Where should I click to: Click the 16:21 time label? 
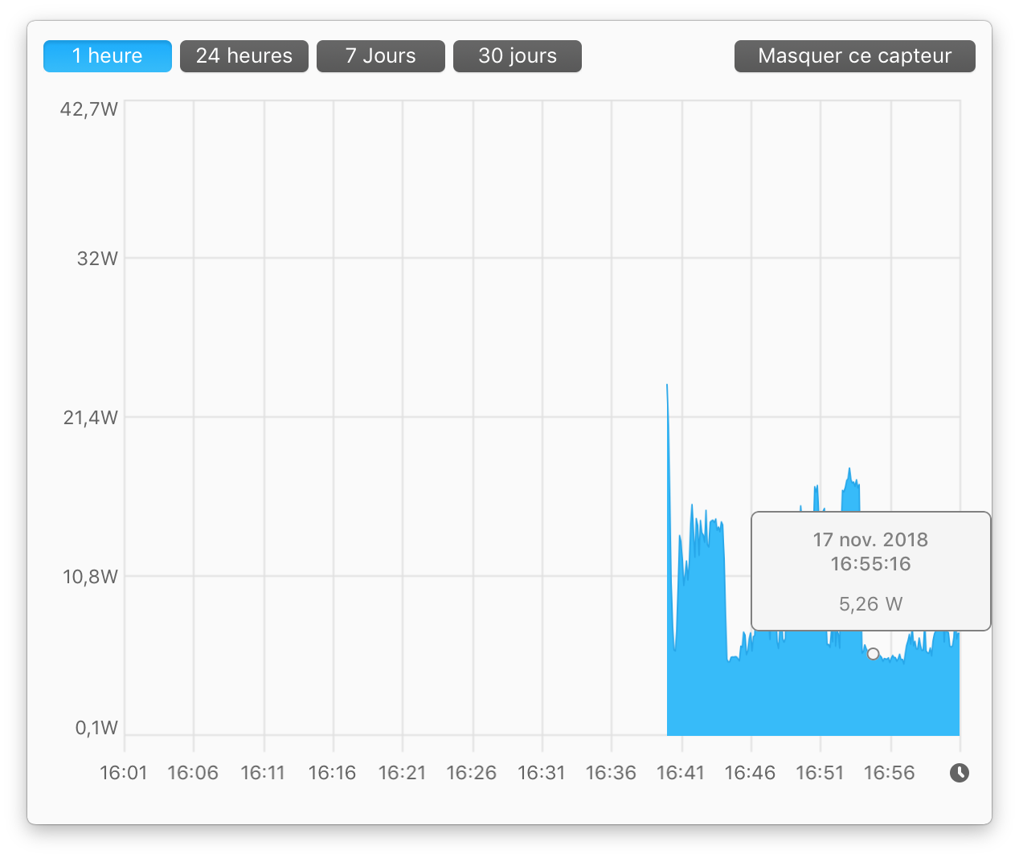402,773
